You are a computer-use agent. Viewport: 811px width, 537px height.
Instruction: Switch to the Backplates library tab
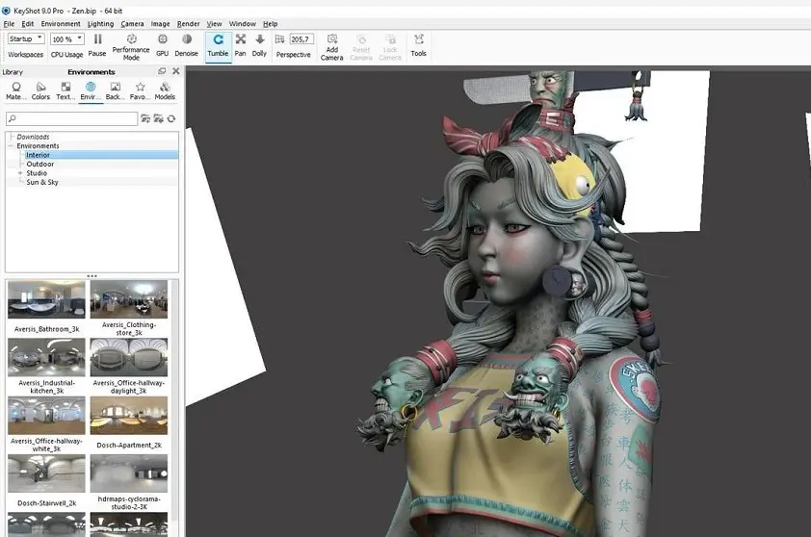click(x=115, y=91)
